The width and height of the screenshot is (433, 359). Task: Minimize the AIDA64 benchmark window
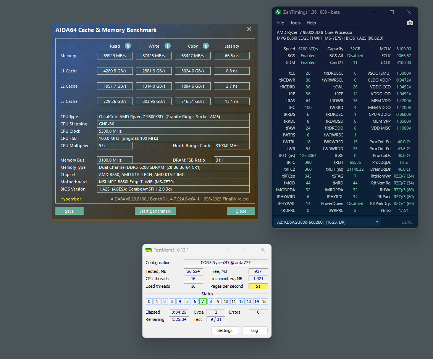[232, 29]
